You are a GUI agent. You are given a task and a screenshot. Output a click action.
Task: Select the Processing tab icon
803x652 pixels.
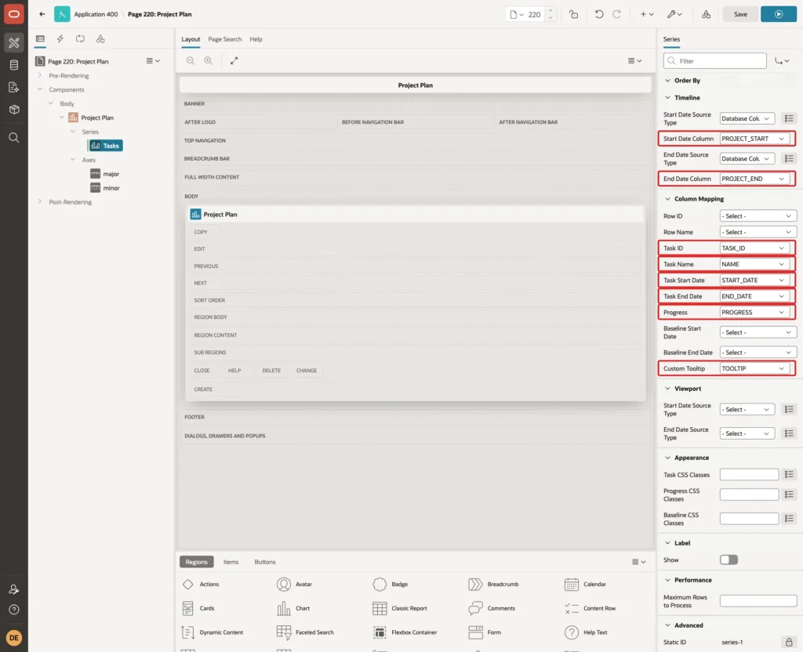coord(80,39)
